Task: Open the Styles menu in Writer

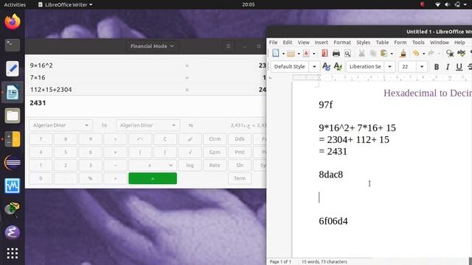Action: click(x=364, y=43)
